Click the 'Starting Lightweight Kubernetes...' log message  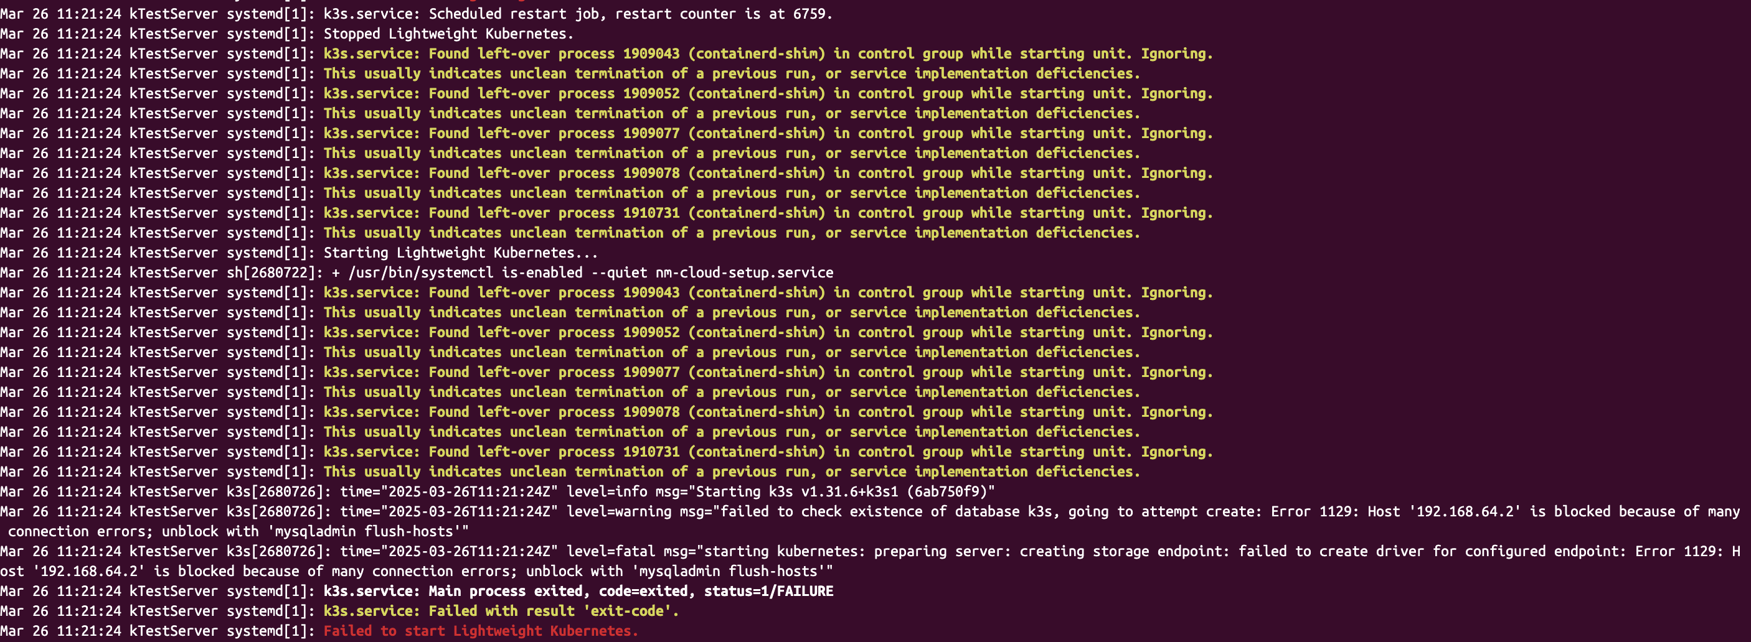(460, 253)
